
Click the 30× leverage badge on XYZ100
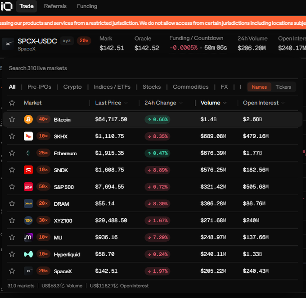pos(43,220)
